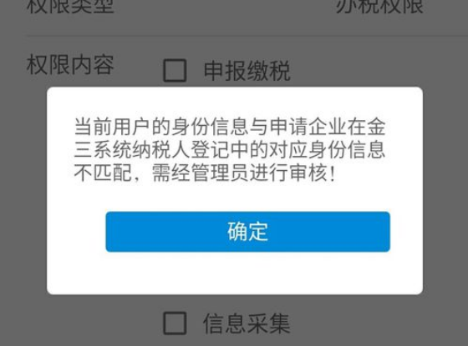Select the 申报缴税 label text

point(247,71)
